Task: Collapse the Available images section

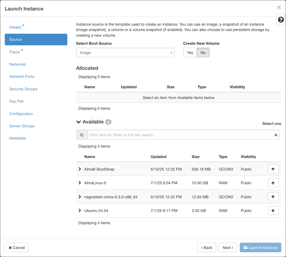Action: coord(78,122)
